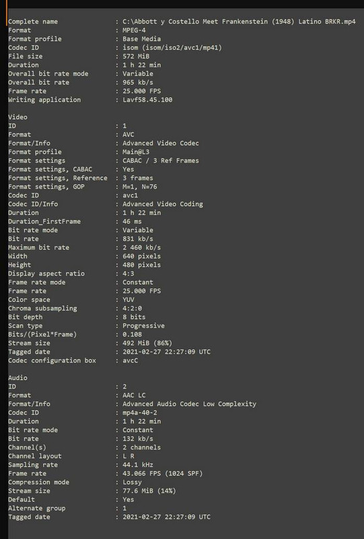The image size is (364, 539).
Task: Click the audio Stream size 77.6 MiB (14%)
Action: (x=149, y=491)
